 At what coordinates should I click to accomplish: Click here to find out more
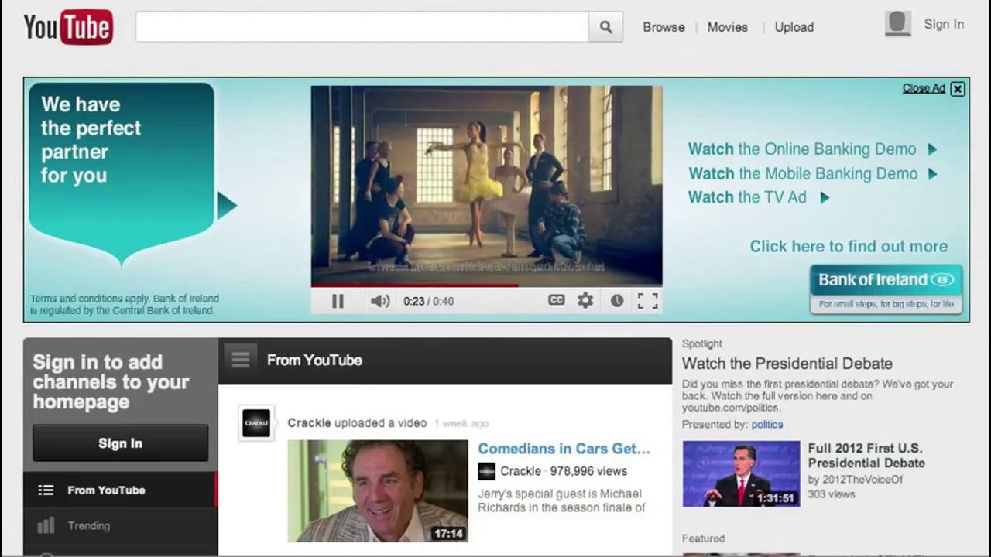(849, 246)
